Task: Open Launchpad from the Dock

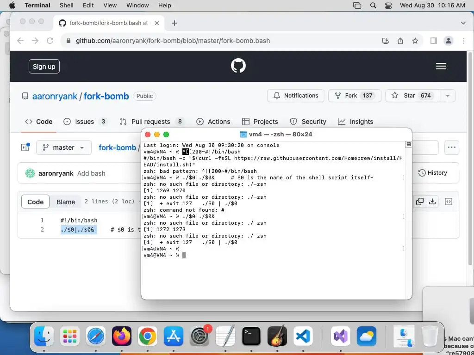Action: [x=70, y=336]
